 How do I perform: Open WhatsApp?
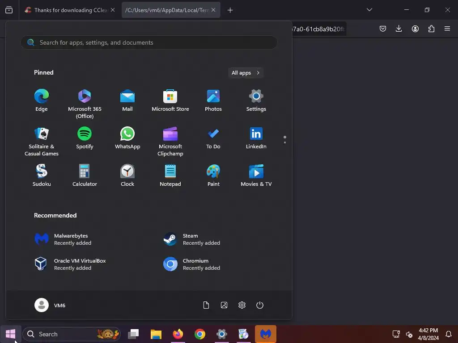(x=127, y=138)
